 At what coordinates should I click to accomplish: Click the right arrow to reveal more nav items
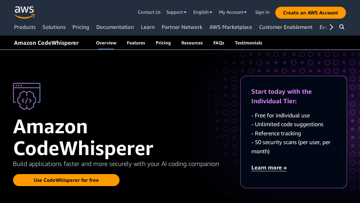pos(331,27)
